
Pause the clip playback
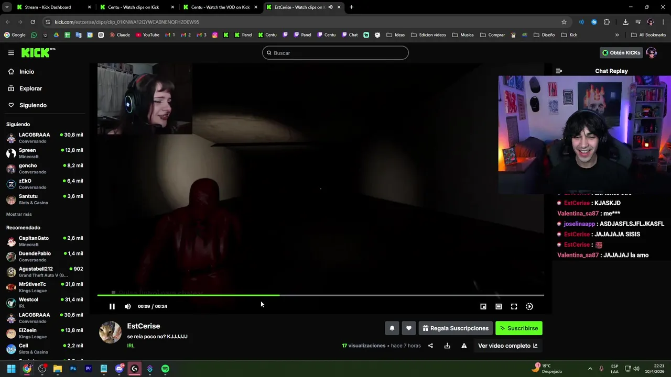(x=112, y=306)
